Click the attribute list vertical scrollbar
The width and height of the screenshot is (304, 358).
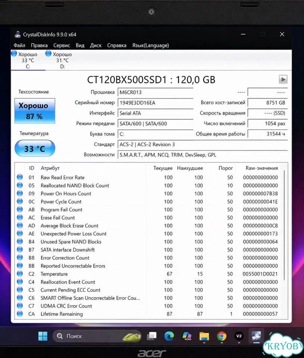tap(284, 225)
